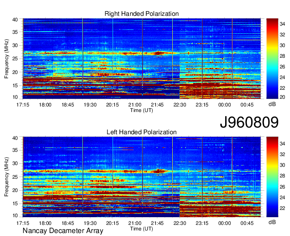Click 20:15 time tick under Left Handed plot
The image size is (290, 236).
pos(113,223)
